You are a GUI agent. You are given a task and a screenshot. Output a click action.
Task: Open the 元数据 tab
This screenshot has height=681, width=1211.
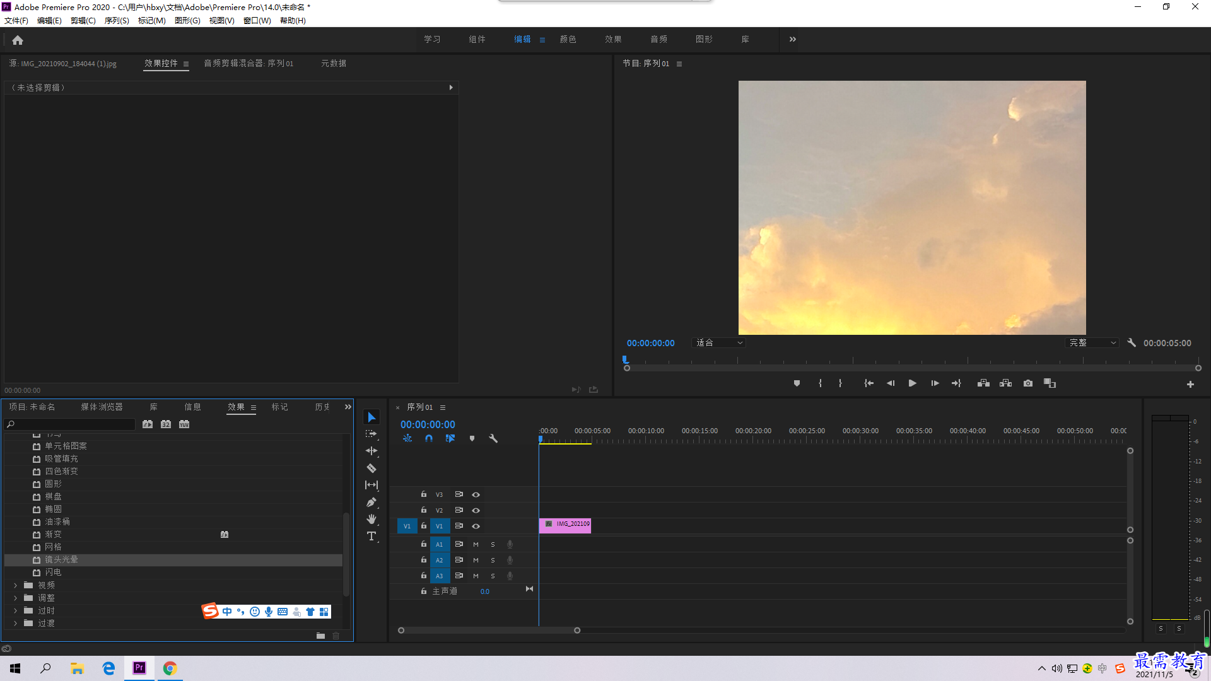click(x=334, y=63)
